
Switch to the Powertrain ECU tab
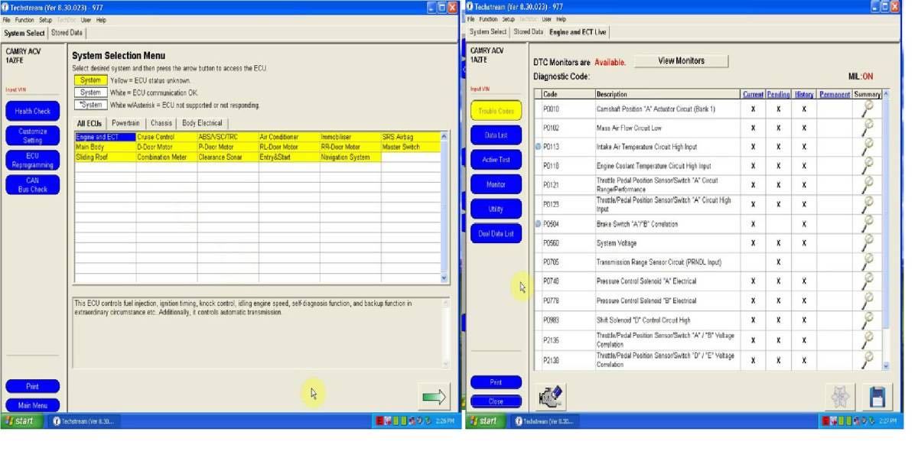coord(125,122)
